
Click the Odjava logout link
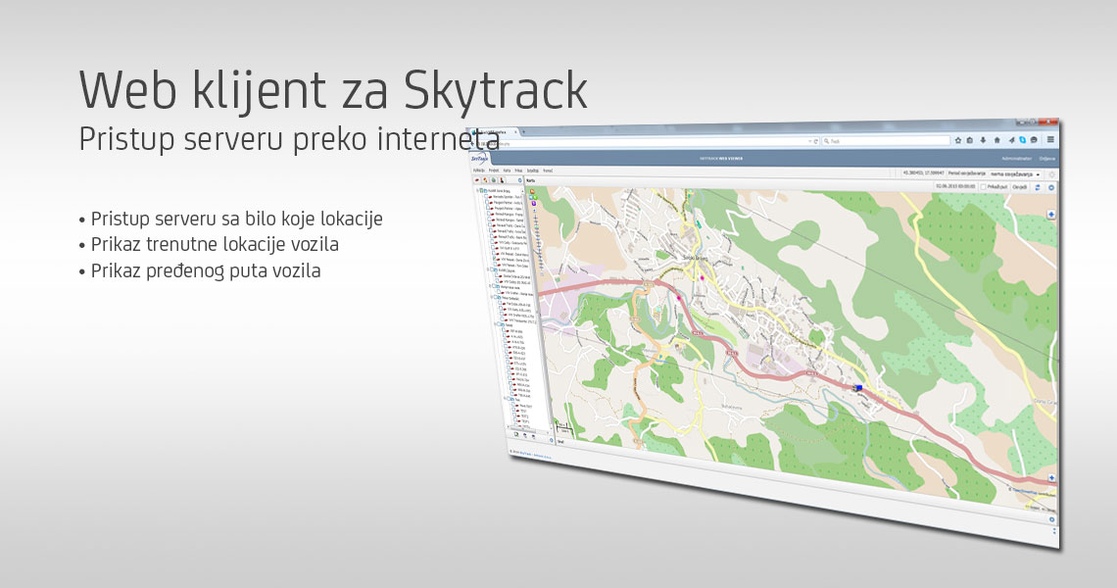(x=1047, y=158)
